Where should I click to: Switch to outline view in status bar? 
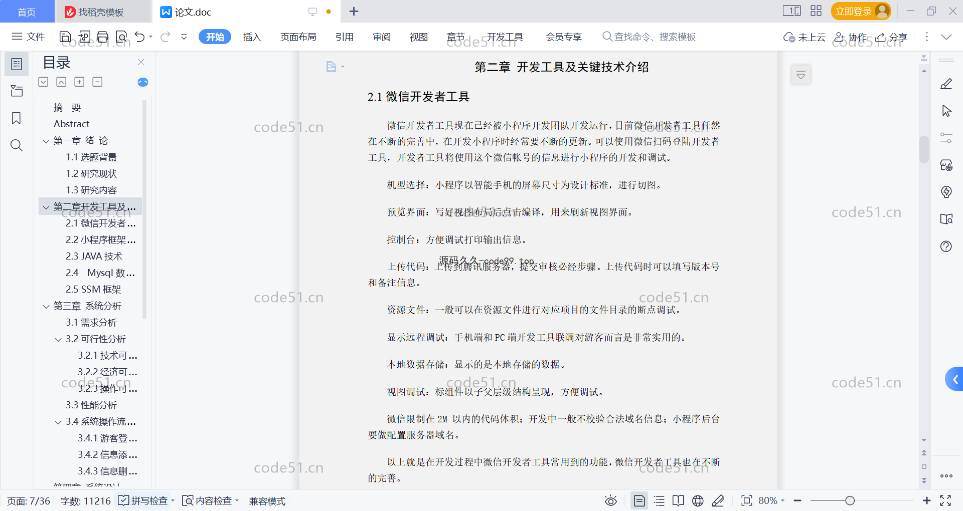tap(659, 500)
